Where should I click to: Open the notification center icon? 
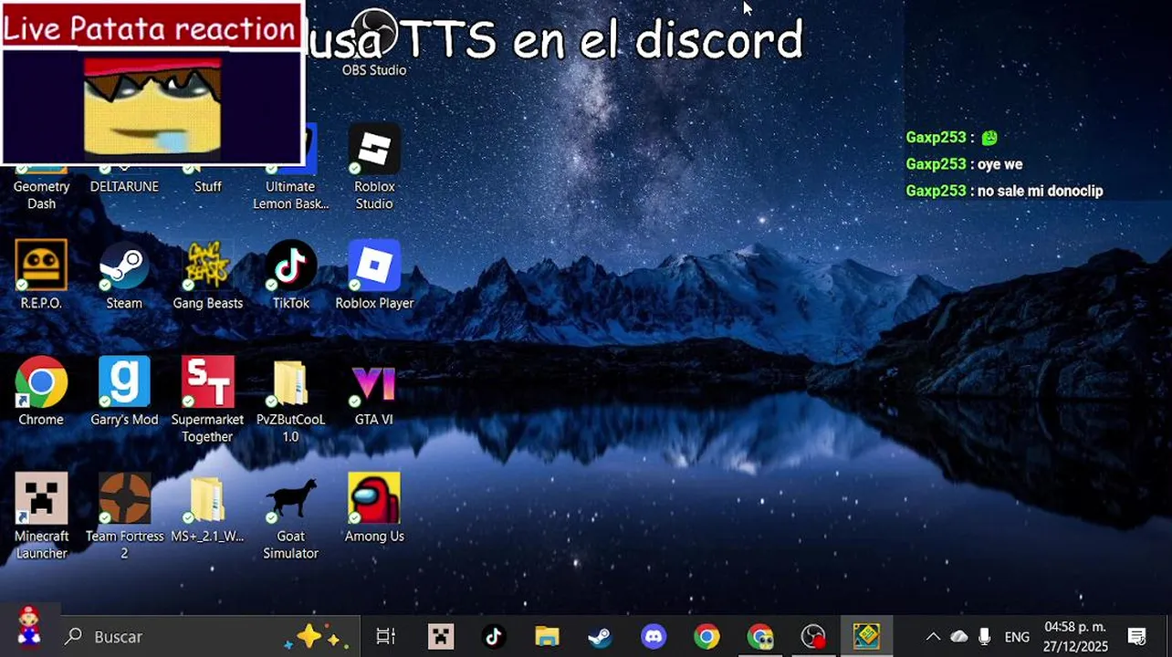1137,637
